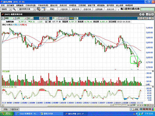Select the 分 (minute) period toggle
Screen dimensions: 155x116
click(48, 18)
